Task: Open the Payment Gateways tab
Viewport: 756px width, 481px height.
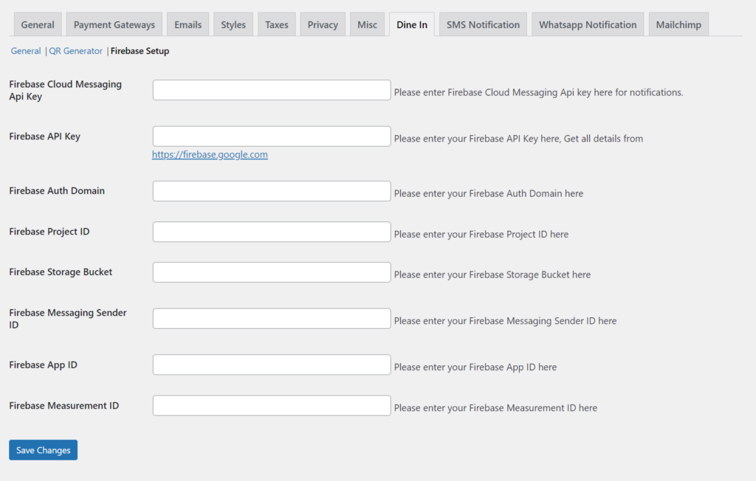Action: (114, 24)
